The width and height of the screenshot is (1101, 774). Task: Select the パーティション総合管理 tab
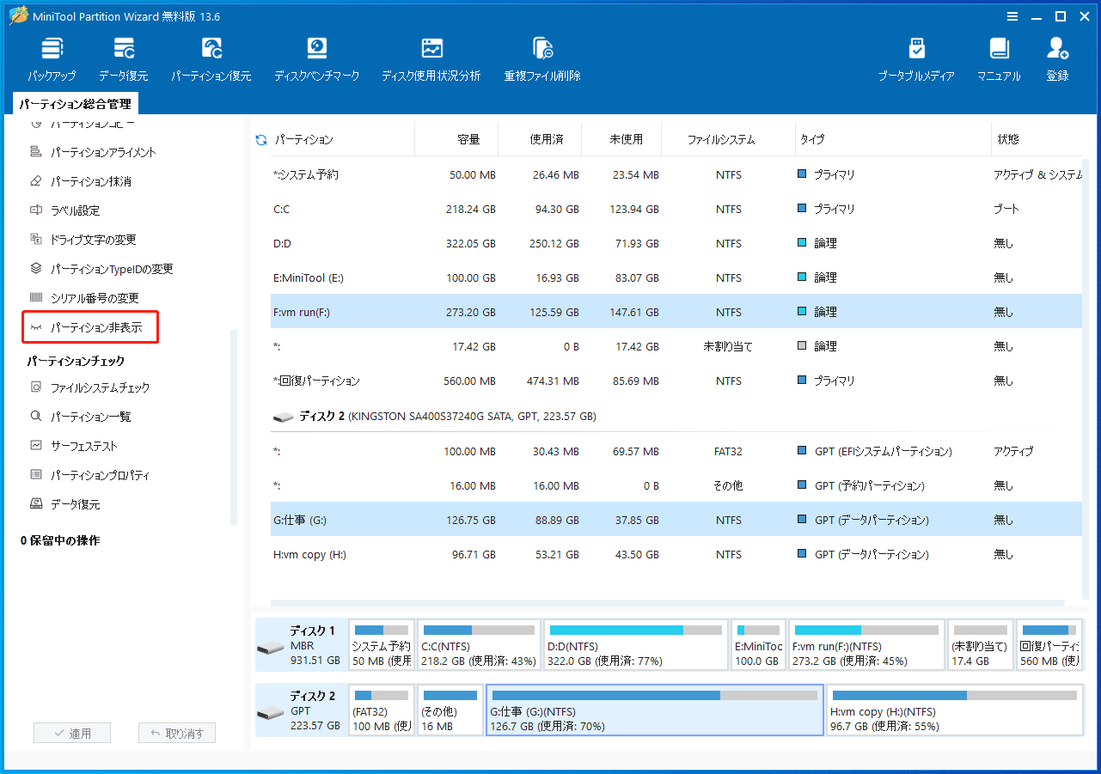76,102
